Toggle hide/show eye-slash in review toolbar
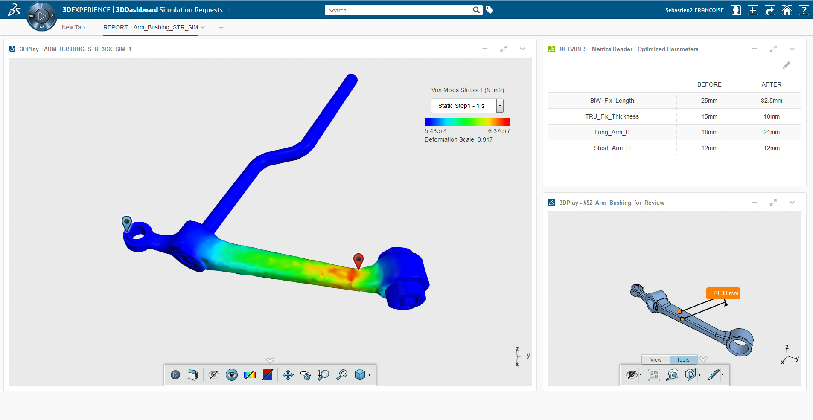Image resolution: width=813 pixels, height=420 pixels. [631, 375]
